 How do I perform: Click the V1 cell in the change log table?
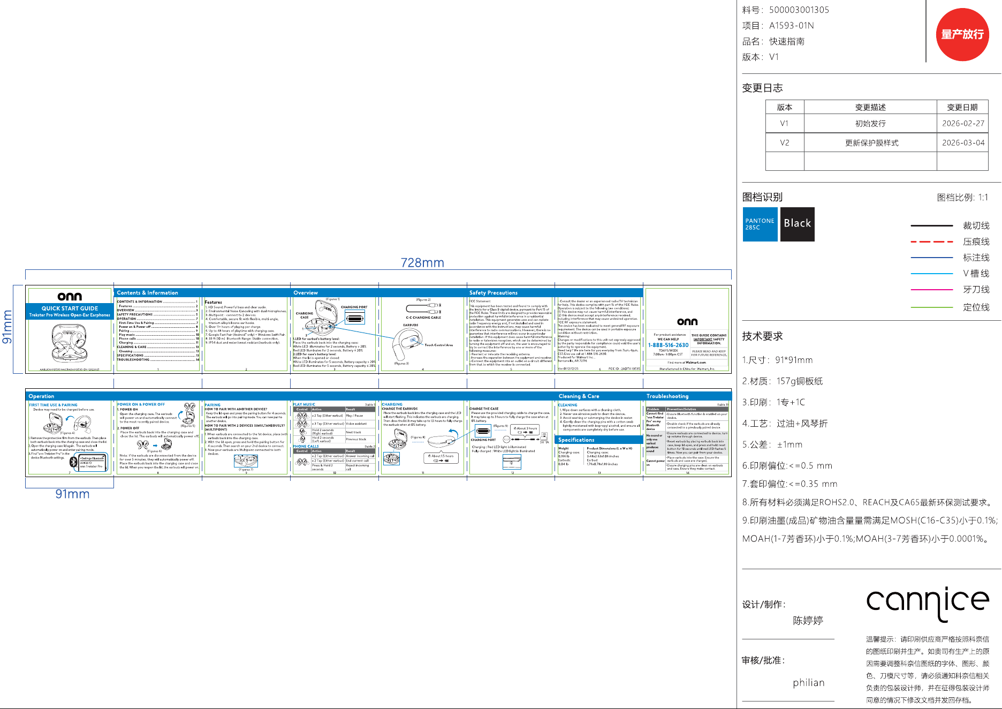point(785,123)
